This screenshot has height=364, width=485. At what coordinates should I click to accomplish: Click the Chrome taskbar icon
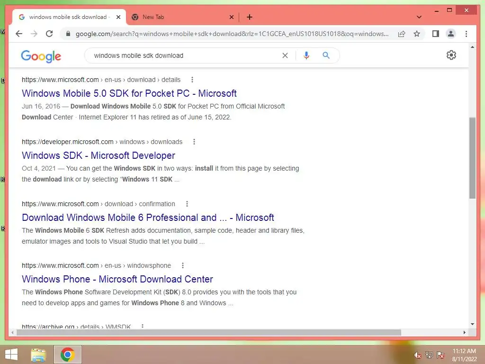point(67,355)
